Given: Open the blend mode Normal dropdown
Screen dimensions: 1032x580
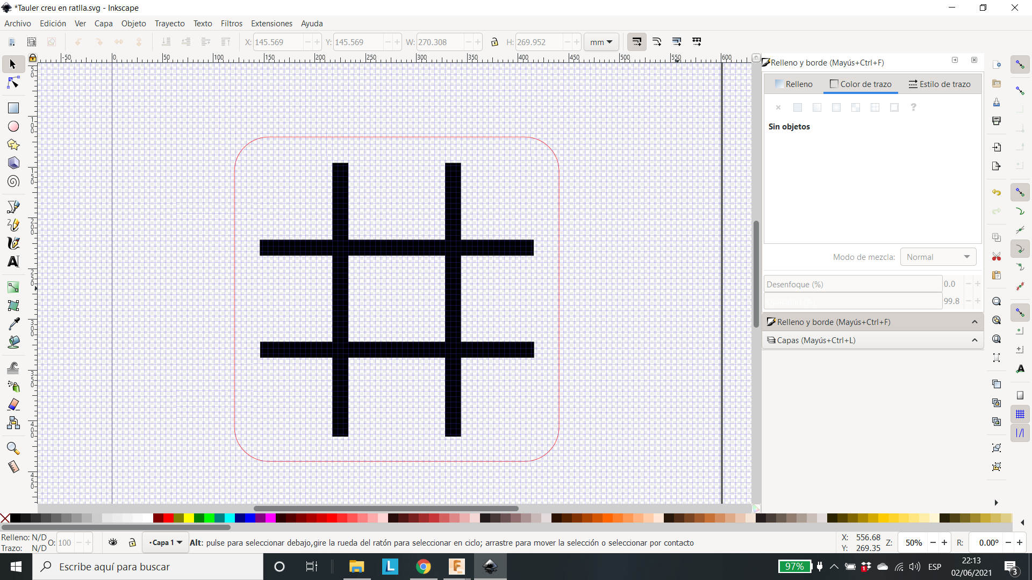Looking at the screenshot, I should point(938,257).
